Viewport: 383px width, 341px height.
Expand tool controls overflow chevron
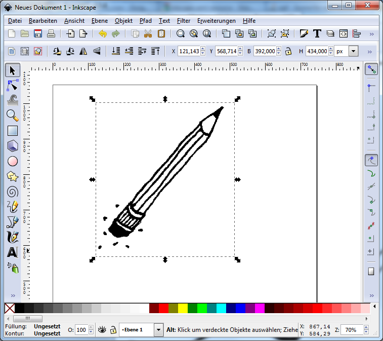click(x=369, y=52)
